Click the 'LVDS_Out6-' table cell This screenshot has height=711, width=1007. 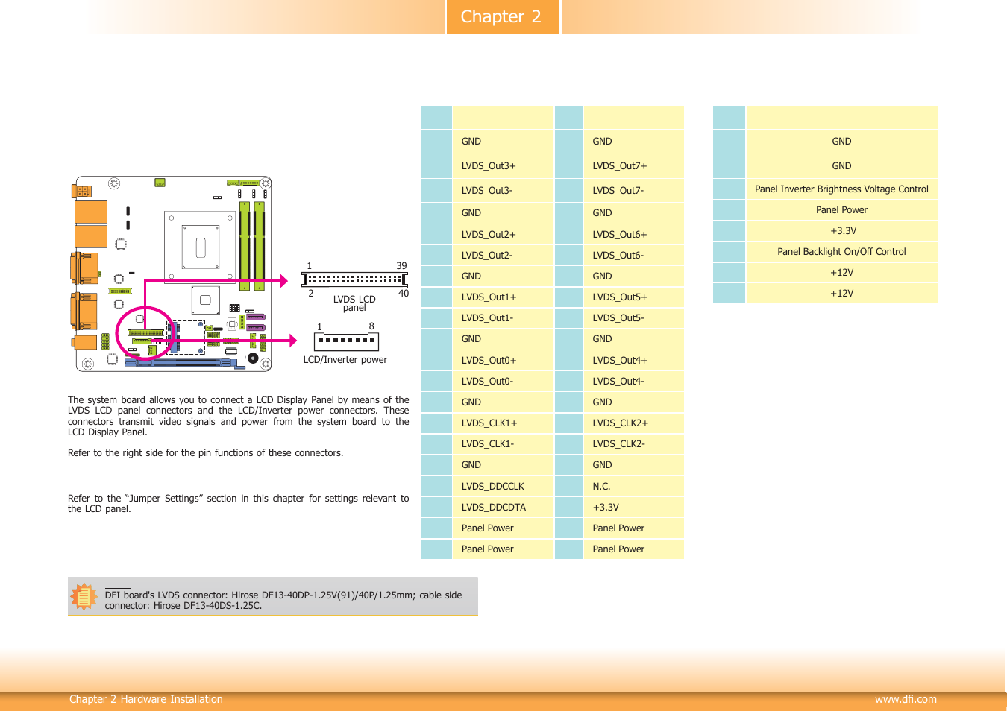coord(634,256)
